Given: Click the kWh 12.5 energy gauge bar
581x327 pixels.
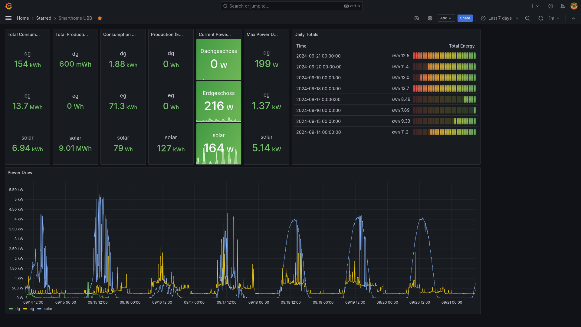Looking at the screenshot, I should click(444, 56).
